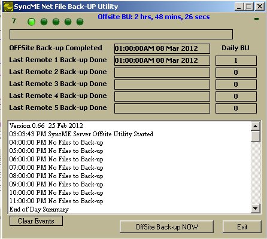Close the SyncME window
The width and height of the screenshot is (267, 239).
pos(260,7)
